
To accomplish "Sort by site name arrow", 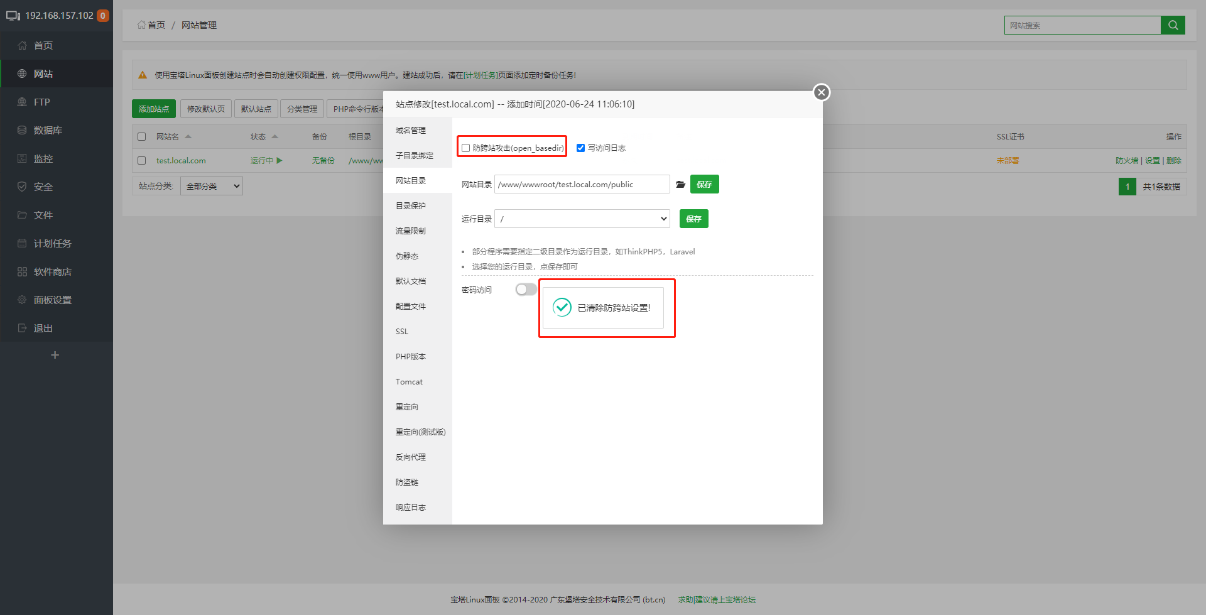I will tap(188, 136).
